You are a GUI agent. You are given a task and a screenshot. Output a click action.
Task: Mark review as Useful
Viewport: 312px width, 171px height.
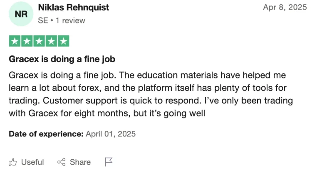tap(26, 162)
